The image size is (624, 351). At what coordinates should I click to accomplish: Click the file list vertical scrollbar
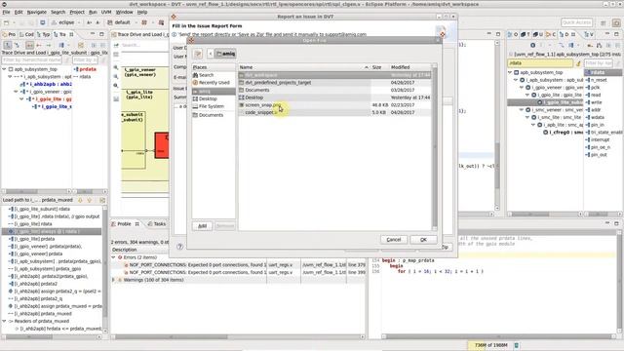pyautogui.click(x=434, y=147)
